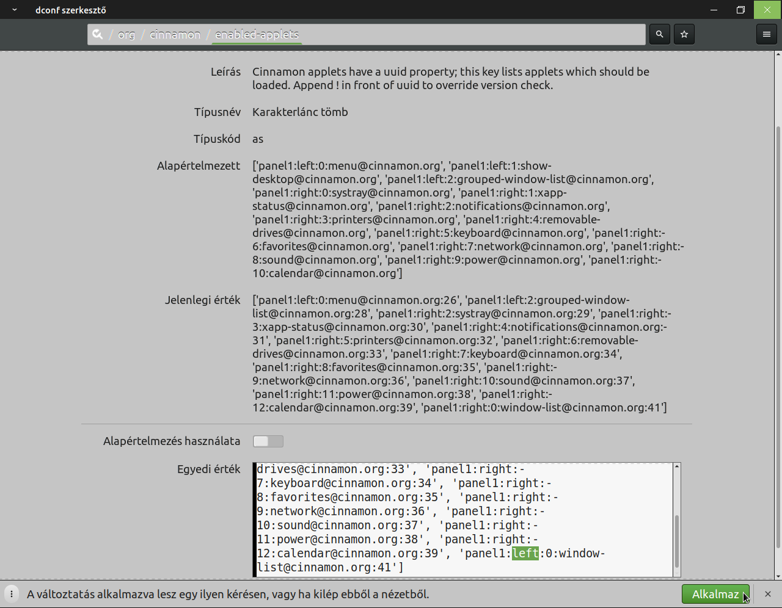
Task: Dismiss the notification bar with X
Action: [x=768, y=594]
